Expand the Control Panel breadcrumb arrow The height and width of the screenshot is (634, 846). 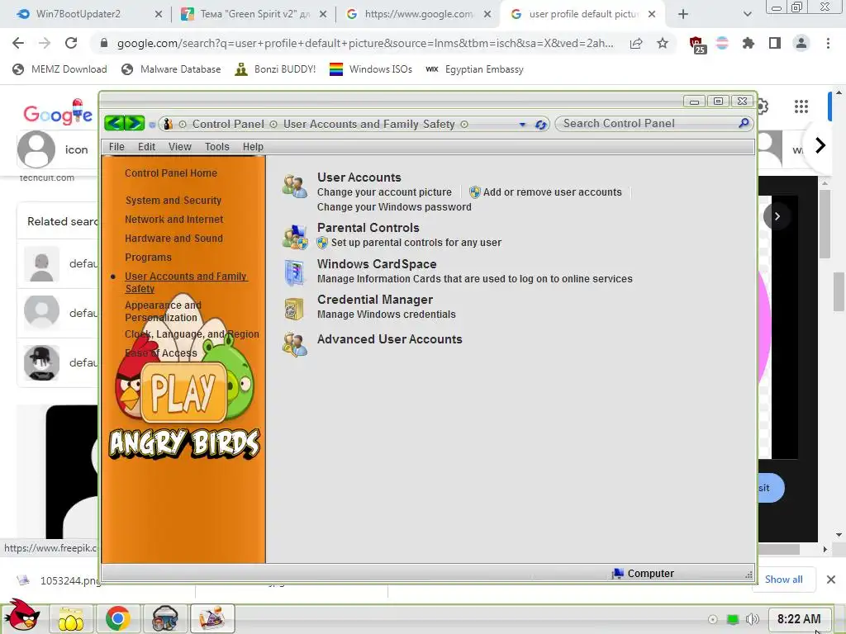pyautogui.click(x=273, y=125)
